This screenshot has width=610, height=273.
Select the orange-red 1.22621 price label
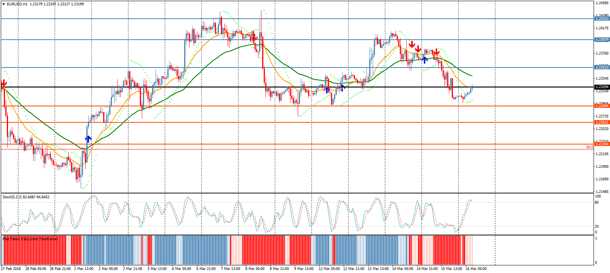[602, 122]
